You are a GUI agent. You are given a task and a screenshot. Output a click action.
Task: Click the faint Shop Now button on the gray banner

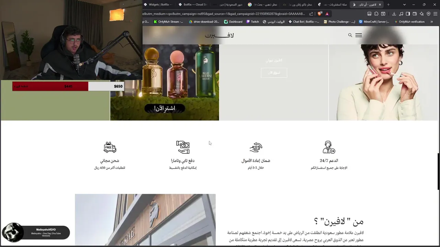point(274,72)
